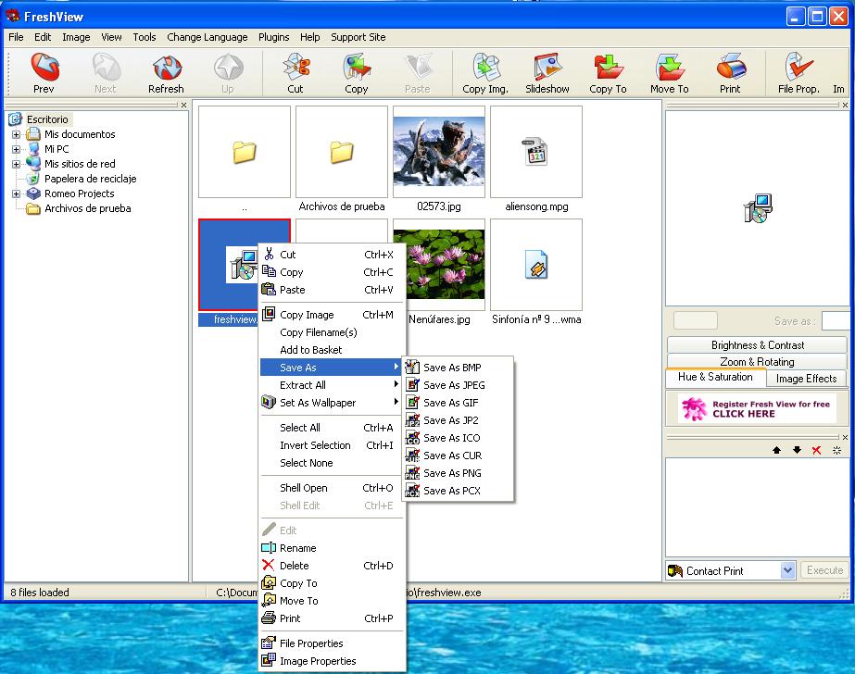Expand the Romeo Projects tree node

(17, 193)
